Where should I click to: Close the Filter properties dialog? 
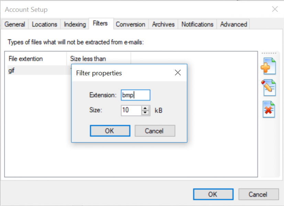[178, 73]
